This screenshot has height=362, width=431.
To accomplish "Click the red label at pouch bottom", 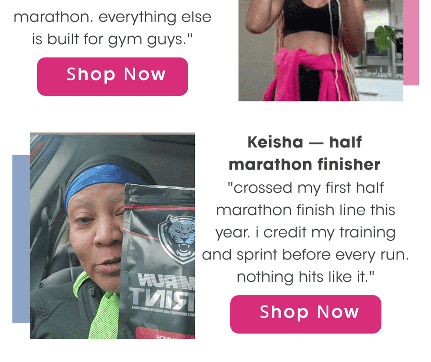I will point(165,333).
